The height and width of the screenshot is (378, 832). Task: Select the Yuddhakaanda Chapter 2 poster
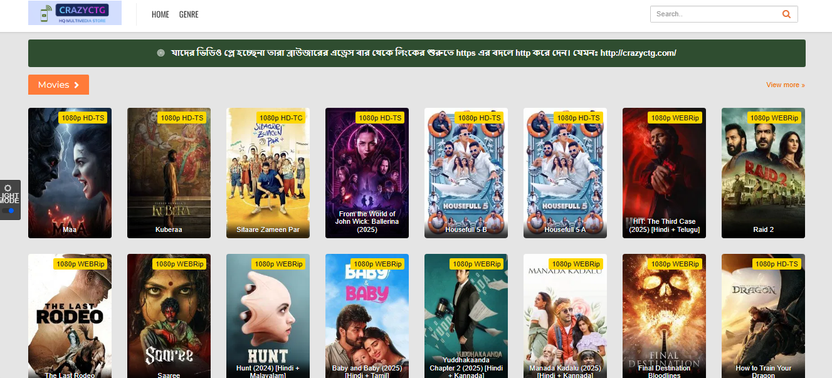(x=466, y=316)
